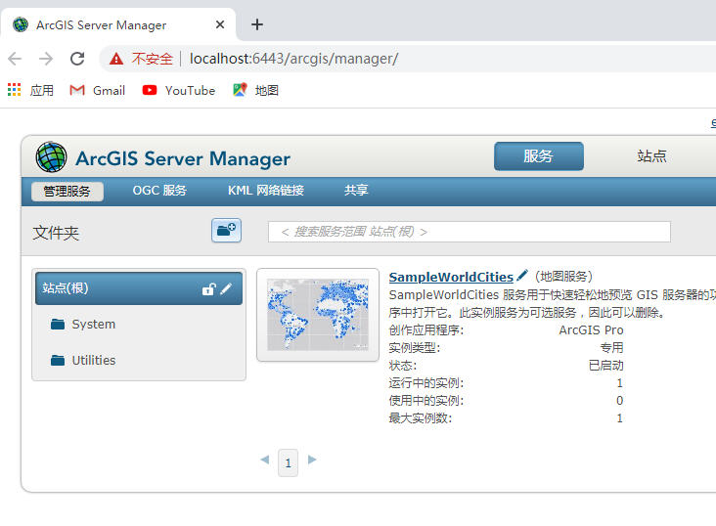Select page 1 in pagination
Viewport: 716px width, 526px height.
pyautogui.click(x=289, y=463)
